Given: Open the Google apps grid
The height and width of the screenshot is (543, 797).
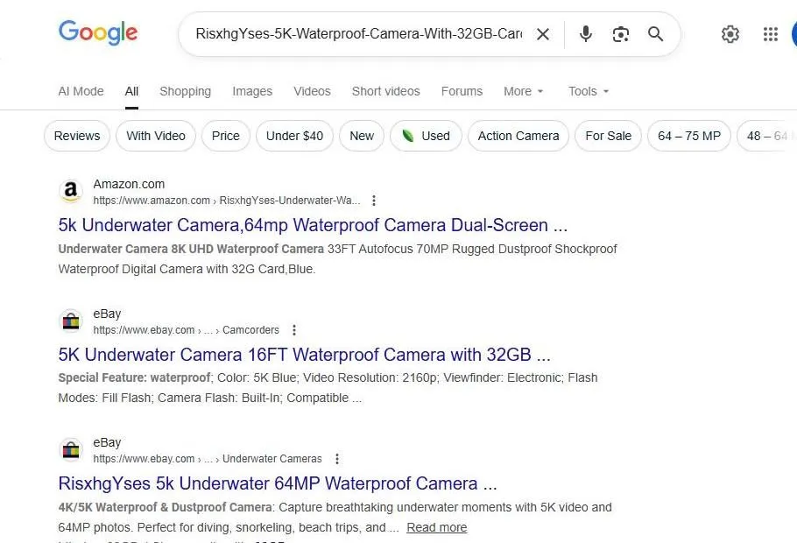Looking at the screenshot, I should coord(771,34).
